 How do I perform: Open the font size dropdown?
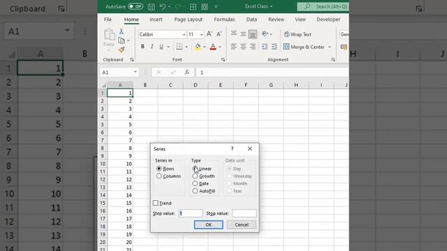(x=202, y=34)
